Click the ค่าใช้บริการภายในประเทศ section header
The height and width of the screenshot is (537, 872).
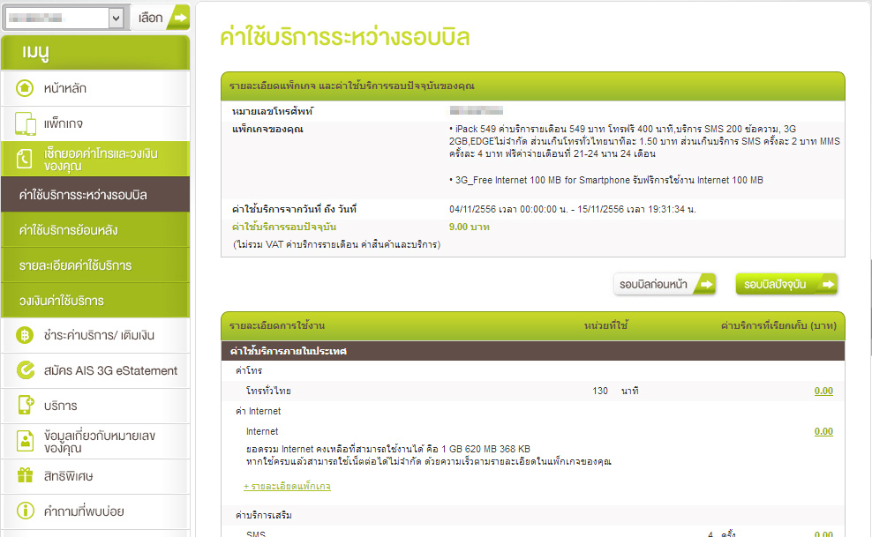(533, 351)
